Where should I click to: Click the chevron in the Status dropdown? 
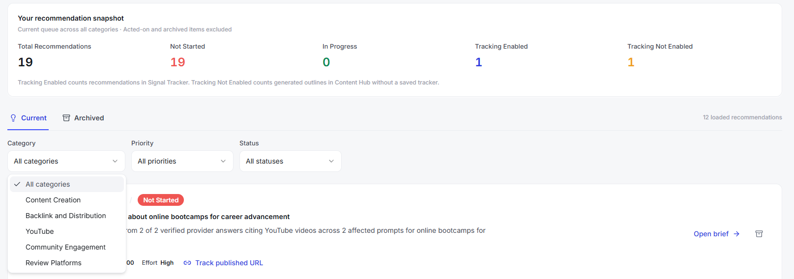(331, 161)
